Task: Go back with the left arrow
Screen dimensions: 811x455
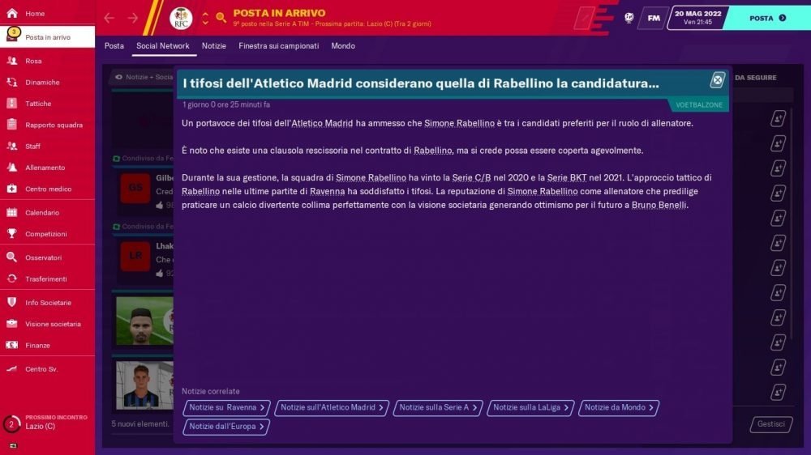Action: tap(109, 18)
